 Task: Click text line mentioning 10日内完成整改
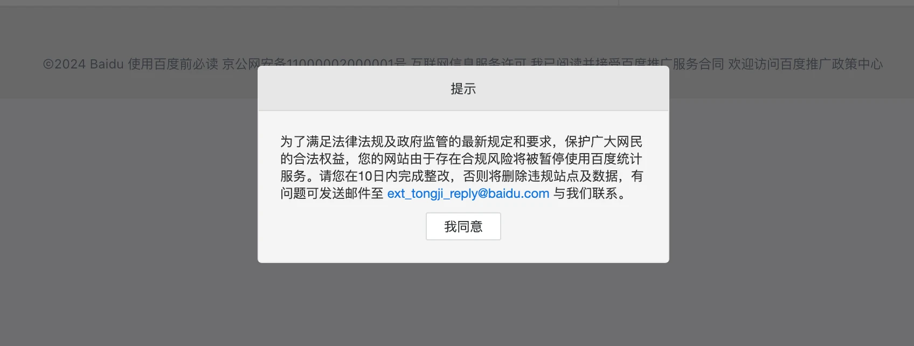(461, 176)
